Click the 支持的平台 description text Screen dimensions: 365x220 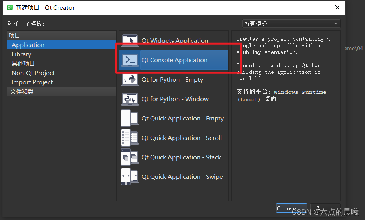coord(281,95)
